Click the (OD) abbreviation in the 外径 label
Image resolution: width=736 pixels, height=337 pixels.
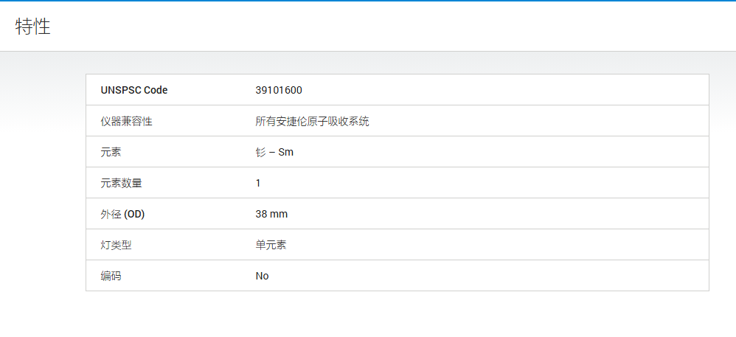click(x=134, y=215)
